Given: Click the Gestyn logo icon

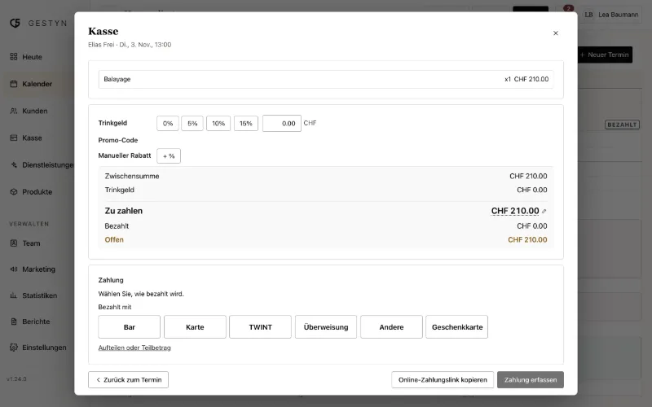Looking at the screenshot, I should coord(15,24).
